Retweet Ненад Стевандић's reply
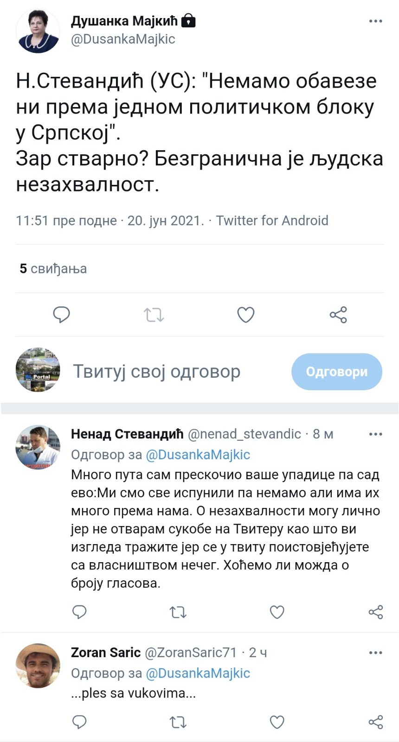 [x=178, y=612]
